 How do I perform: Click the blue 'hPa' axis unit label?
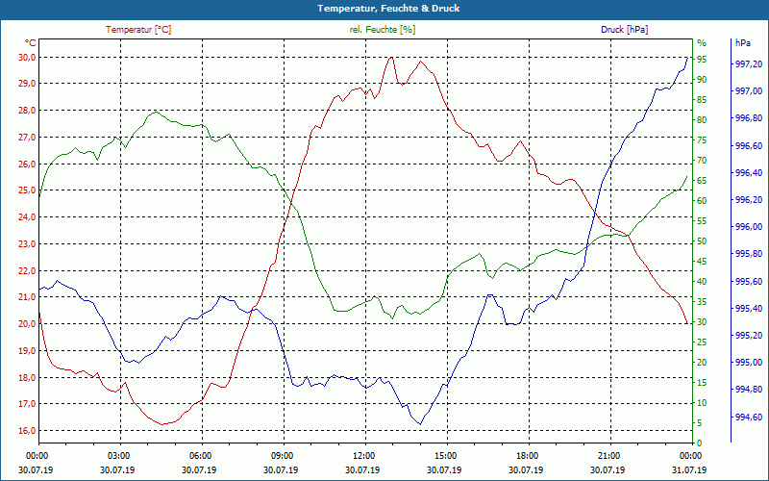pos(743,42)
